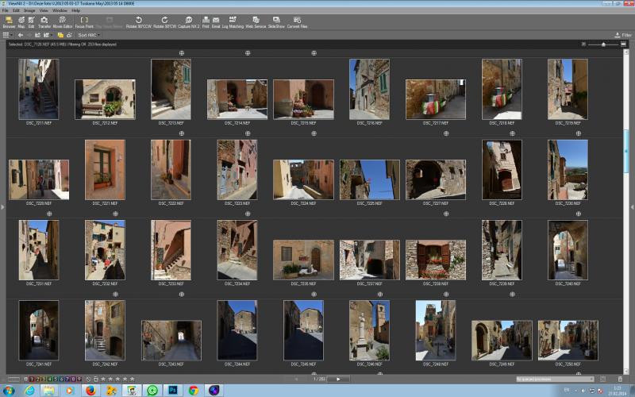Screen dimensions: 635x397
Task: Open Photoshop from the taskbar
Action: tap(173, 391)
